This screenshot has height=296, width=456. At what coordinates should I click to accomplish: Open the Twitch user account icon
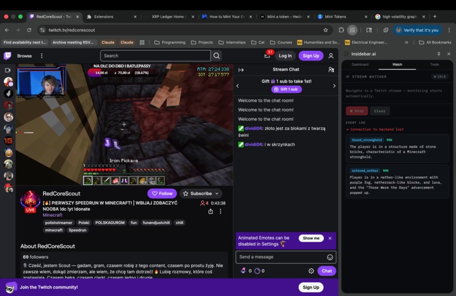click(331, 56)
